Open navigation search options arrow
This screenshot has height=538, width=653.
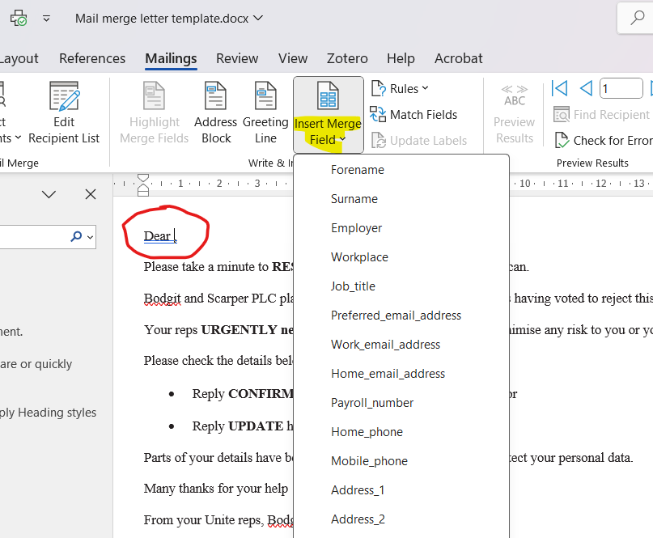(x=90, y=237)
